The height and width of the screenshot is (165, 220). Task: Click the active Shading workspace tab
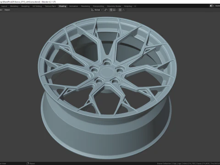(x=63, y=6)
